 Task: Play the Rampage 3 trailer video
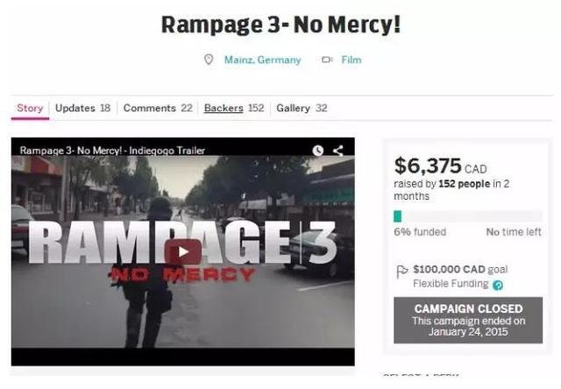click(183, 251)
